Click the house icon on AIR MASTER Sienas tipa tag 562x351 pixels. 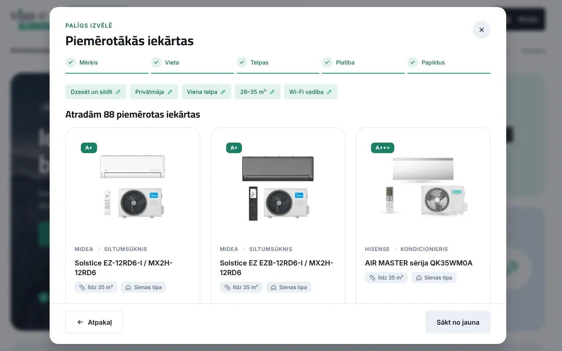[419, 278]
